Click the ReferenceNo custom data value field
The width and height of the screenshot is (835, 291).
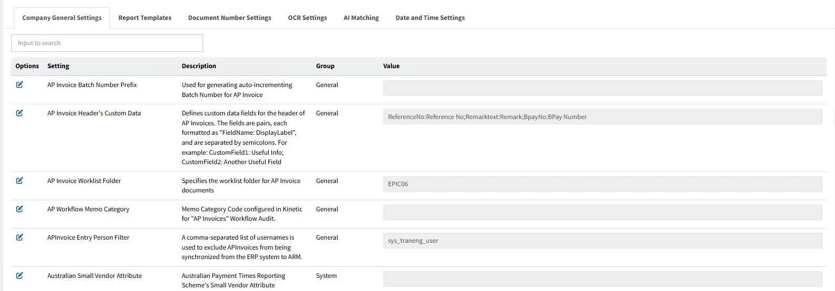[x=602, y=117]
